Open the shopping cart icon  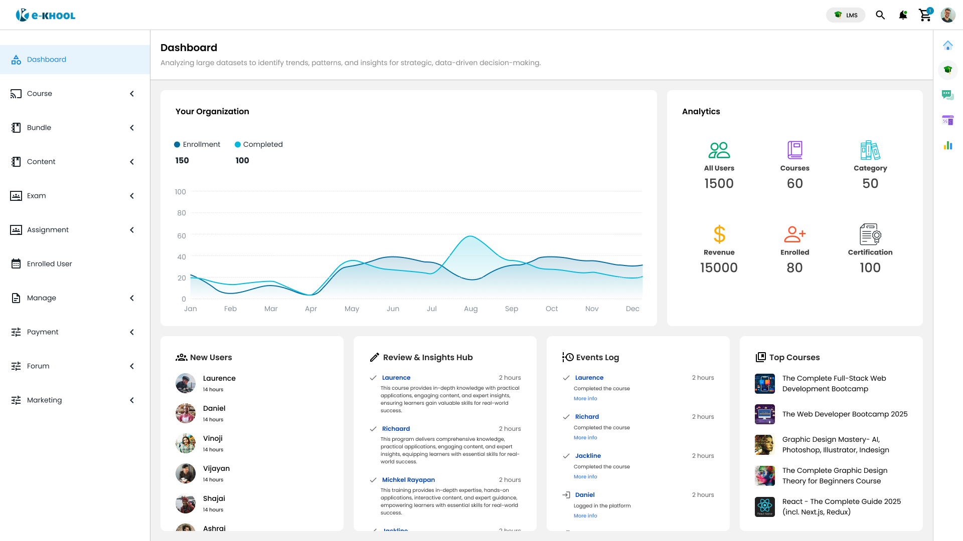click(x=925, y=15)
